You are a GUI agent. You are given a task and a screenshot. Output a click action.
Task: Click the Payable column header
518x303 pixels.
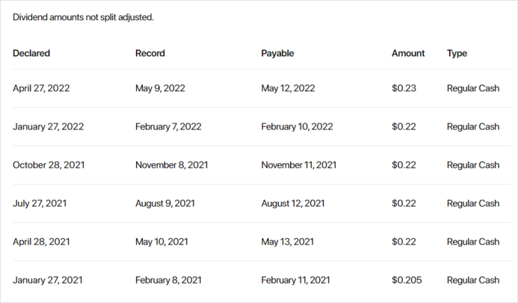point(277,53)
